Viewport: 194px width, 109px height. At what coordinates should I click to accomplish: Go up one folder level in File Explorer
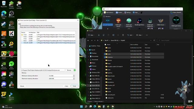[98, 40]
